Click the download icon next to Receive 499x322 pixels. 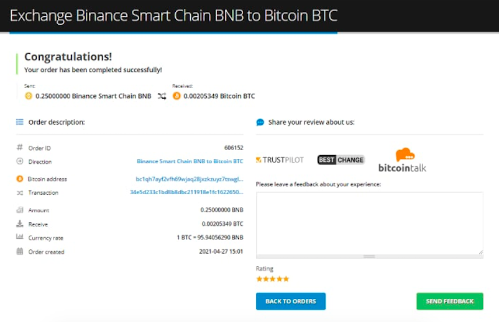(x=20, y=223)
